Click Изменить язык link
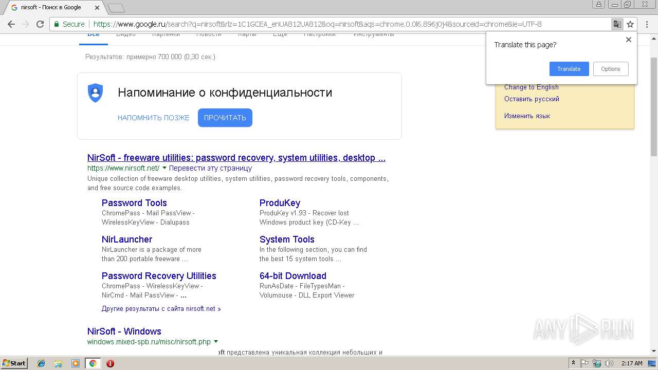Viewport: 658px width, 370px height. (527, 116)
